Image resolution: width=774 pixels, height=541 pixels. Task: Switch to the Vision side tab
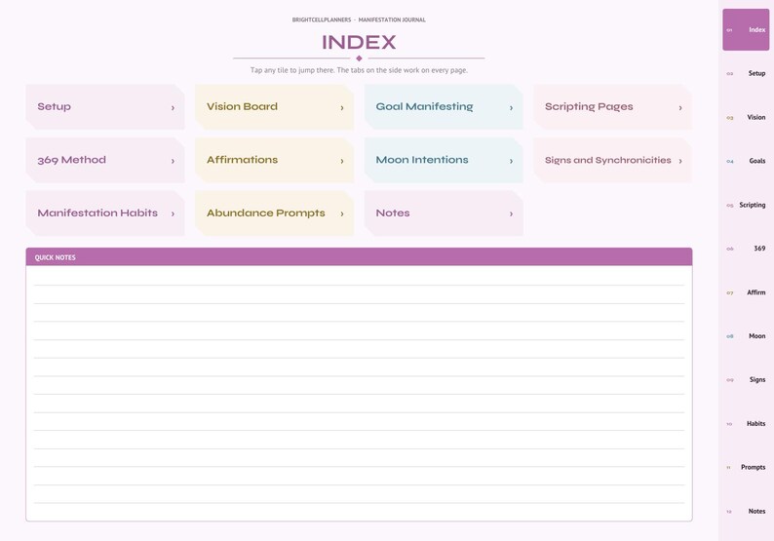coord(746,117)
